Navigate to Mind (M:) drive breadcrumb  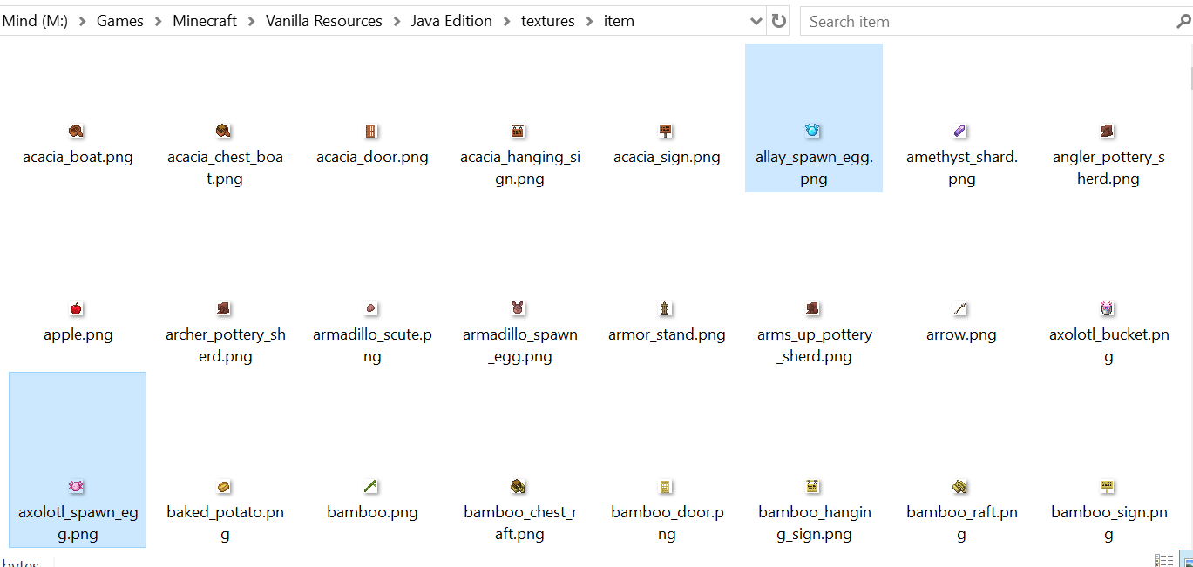tap(35, 21)
